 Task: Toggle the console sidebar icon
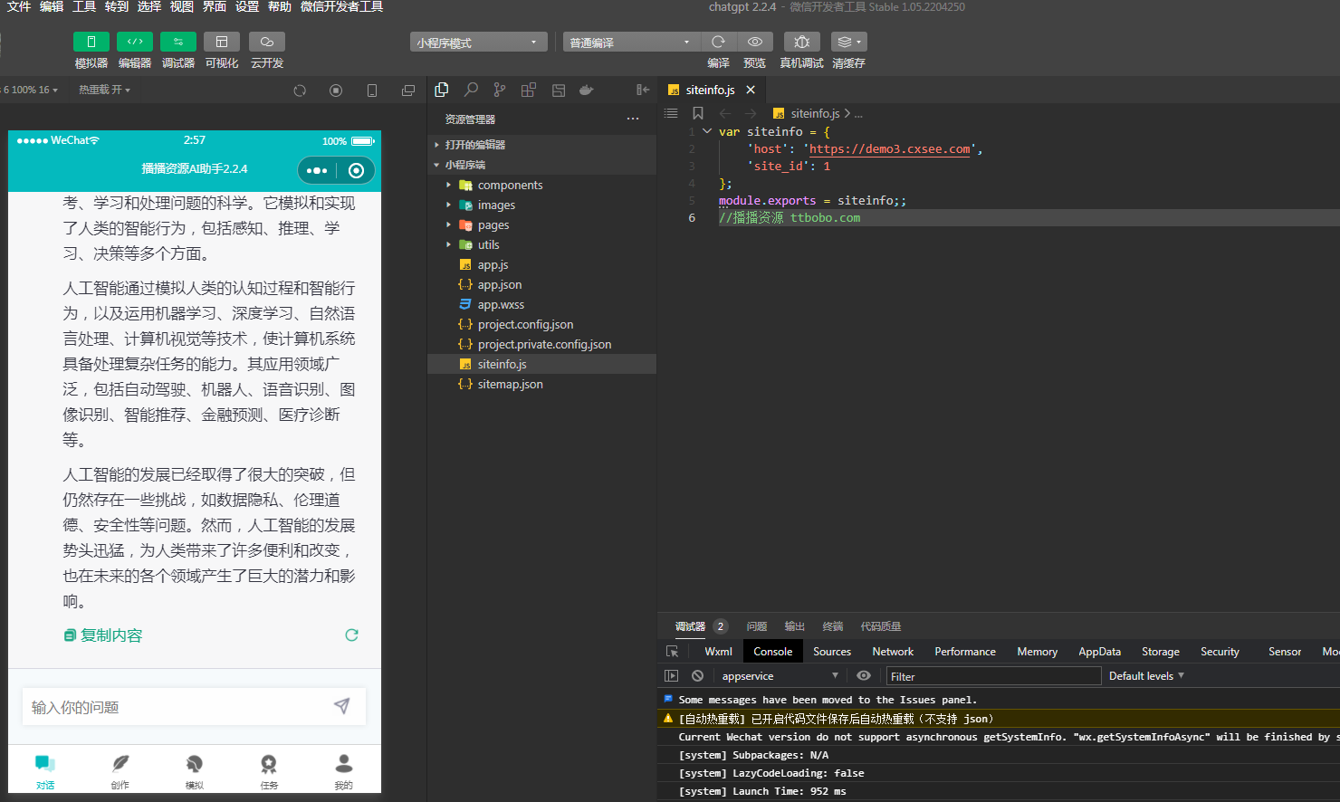click(671, 676)
